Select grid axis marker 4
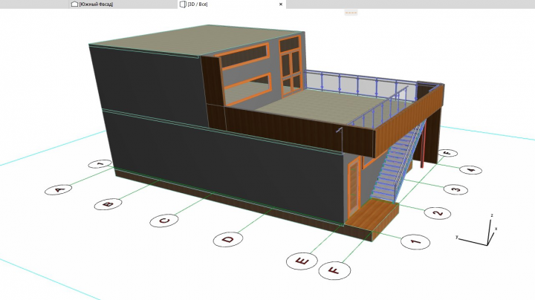Screen dimensions: 535x300 tap(471, 169)
